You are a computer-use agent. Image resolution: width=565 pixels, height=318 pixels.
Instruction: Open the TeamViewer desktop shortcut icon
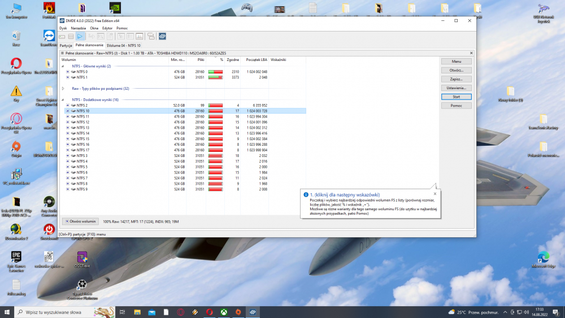[49, 36]
